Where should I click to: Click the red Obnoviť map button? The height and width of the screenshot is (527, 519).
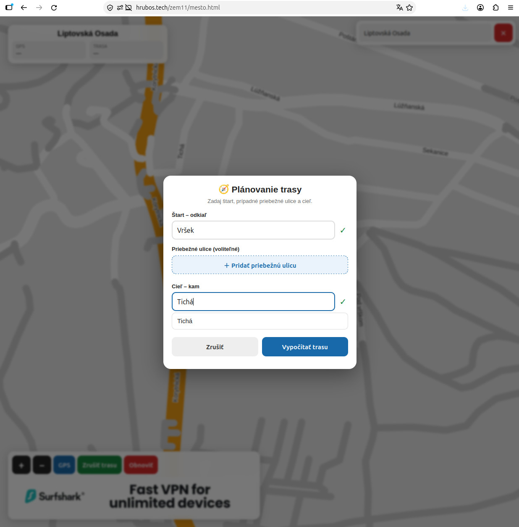pos(141,465)
